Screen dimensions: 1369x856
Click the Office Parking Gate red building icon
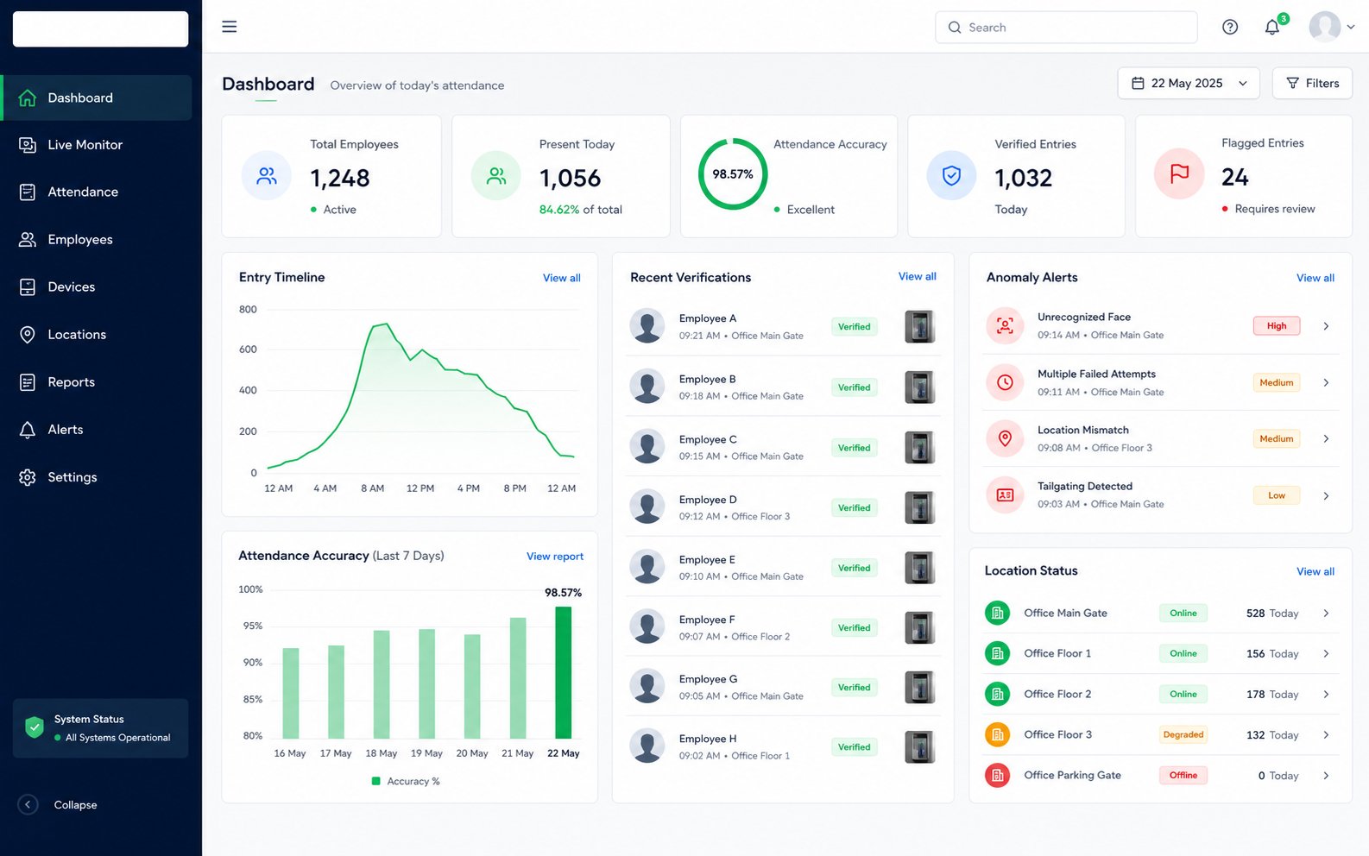998,775
